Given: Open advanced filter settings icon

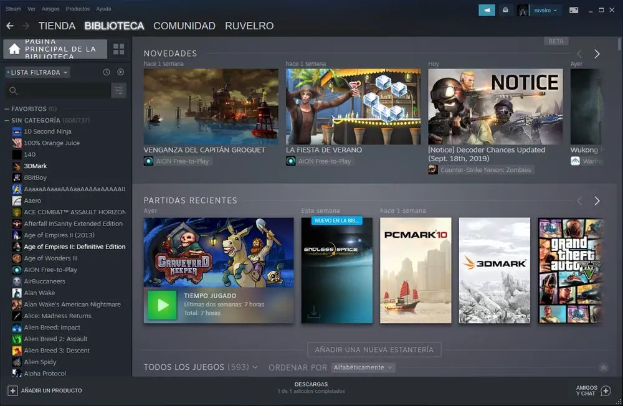Looking at the screenshot, I should coord(119,90).
